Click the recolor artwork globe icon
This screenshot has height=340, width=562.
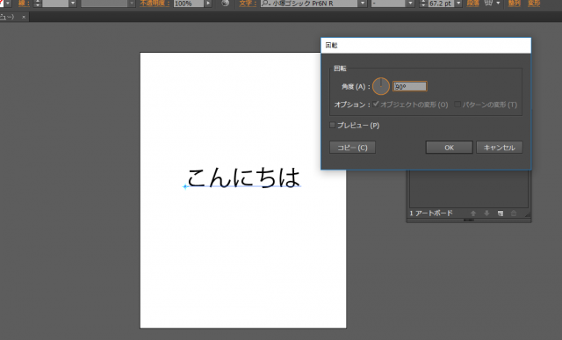point(225,4)
